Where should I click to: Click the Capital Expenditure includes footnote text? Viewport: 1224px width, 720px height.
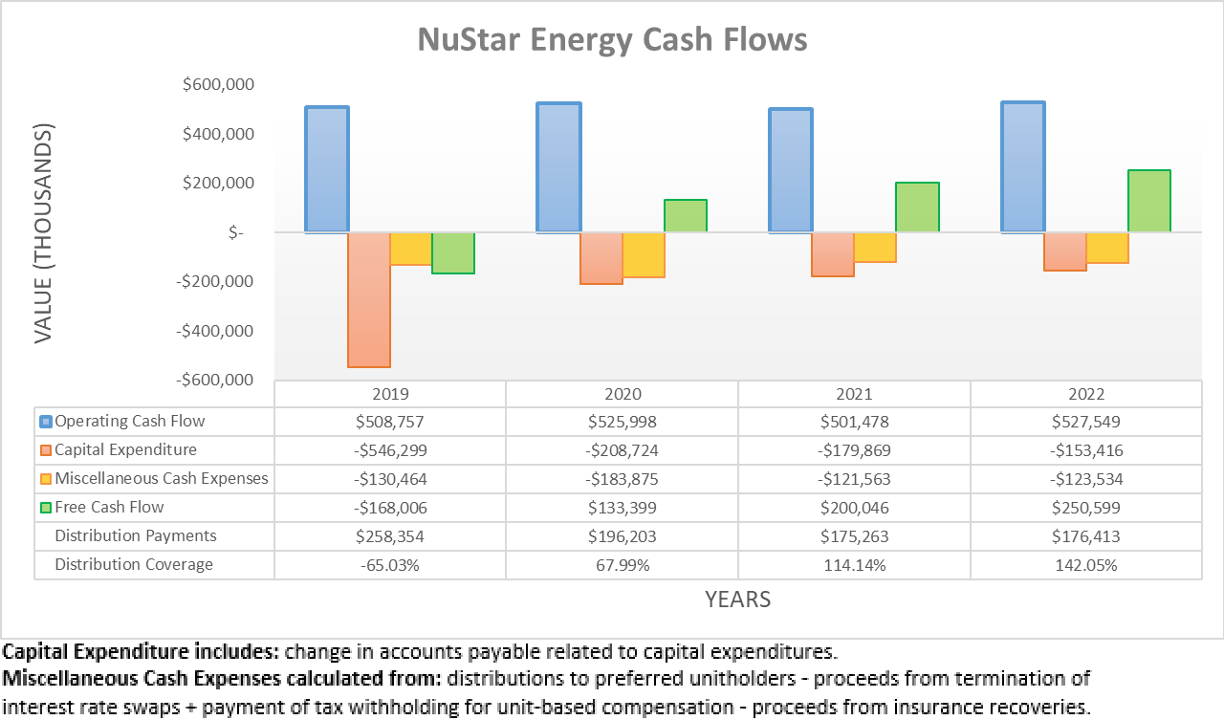421,651
